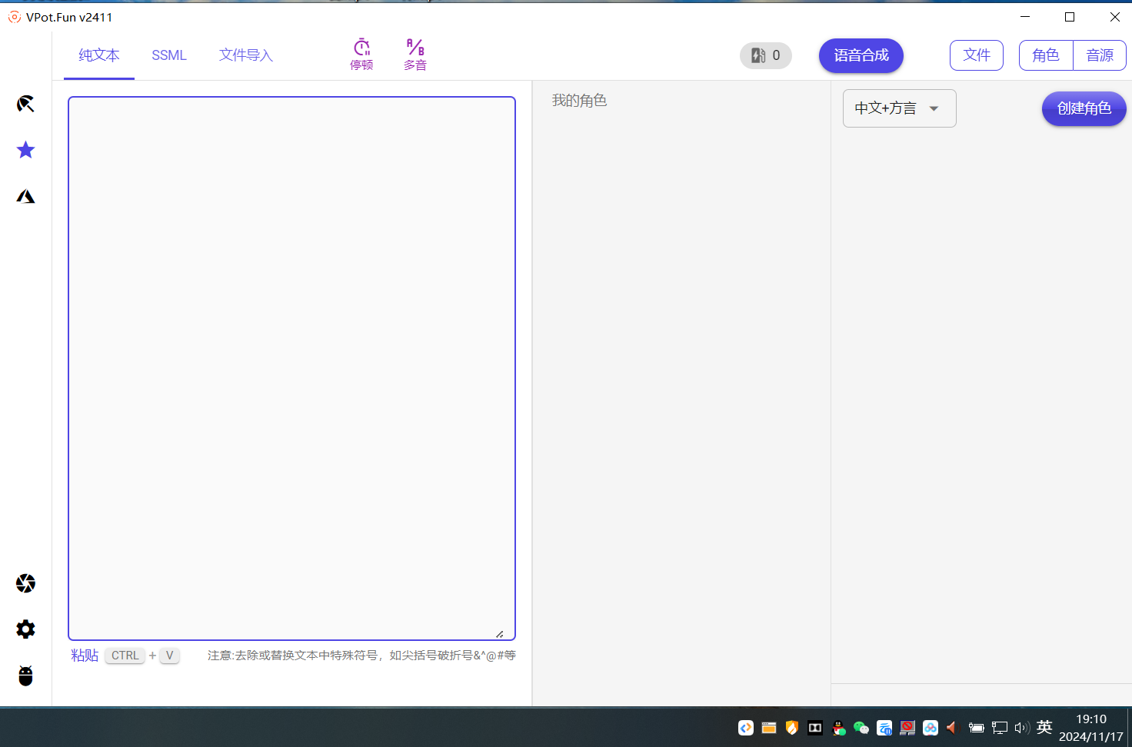This screenshot has width=1132, height=747.
Task: Open the Azure triangle sidebar icon
Action: pos(25,197)
